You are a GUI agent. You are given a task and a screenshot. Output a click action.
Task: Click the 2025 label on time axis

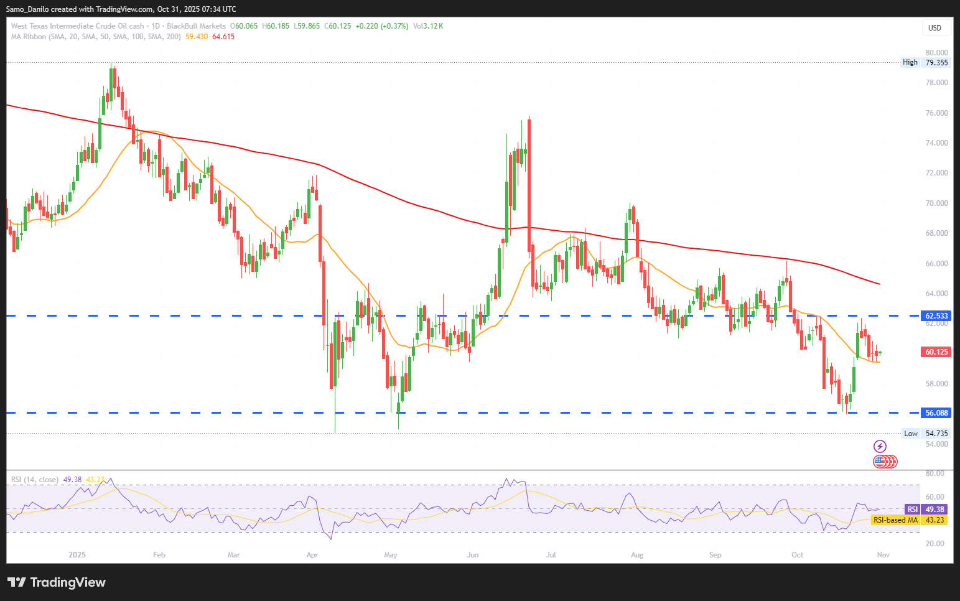pyautogui.click(x=77, y=555)
